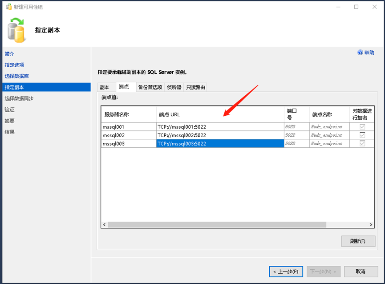The image size is (385, 284).
Task: Click scrollbar left arrow in endpoint grid
Action: point(104,225)
